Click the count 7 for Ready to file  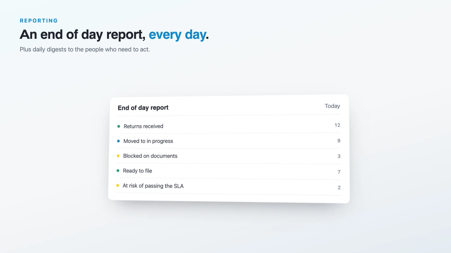(339, 172)
